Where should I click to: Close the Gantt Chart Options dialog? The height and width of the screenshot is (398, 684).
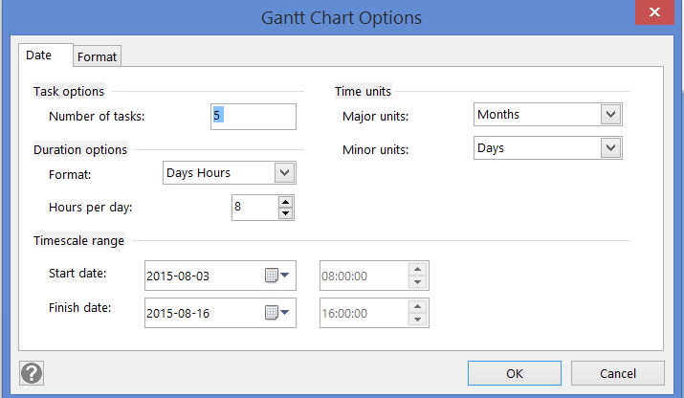[x=652, y=12]
